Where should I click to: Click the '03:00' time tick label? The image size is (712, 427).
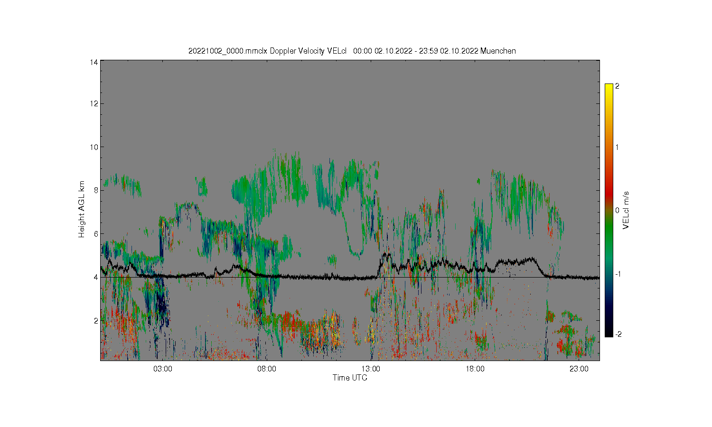[x=163, y=369]
